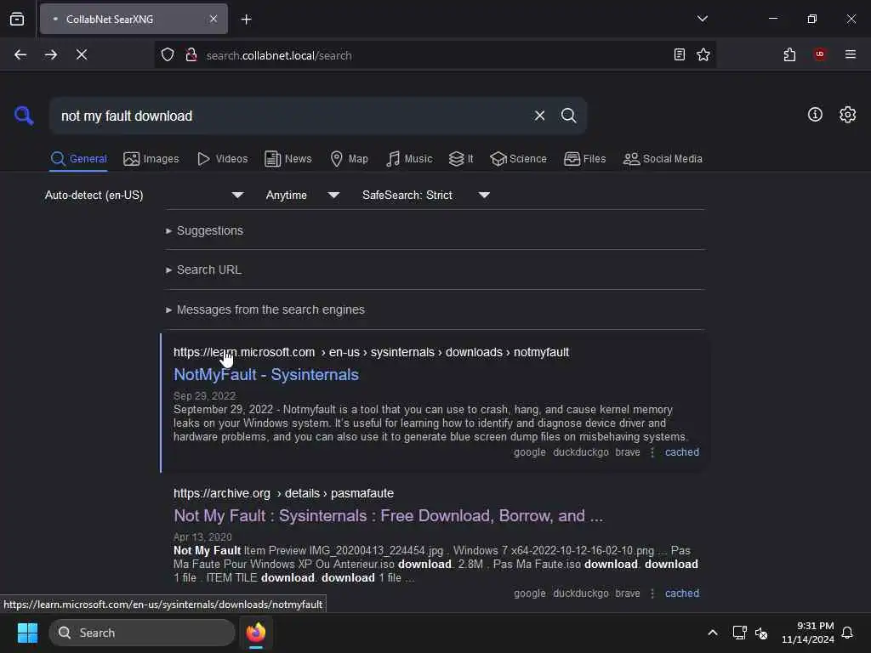Close the CollabNet SearXNG tab
The height and width of the screenshot is (653, 871).
[213, 19]
